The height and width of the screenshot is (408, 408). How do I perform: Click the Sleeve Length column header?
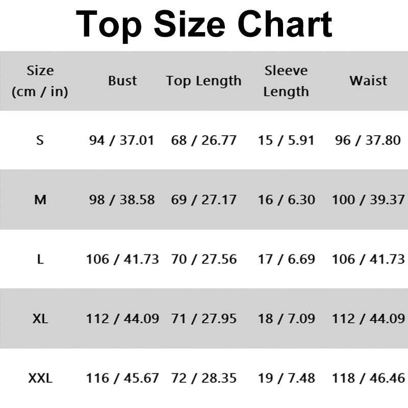(x=286, y=81)
